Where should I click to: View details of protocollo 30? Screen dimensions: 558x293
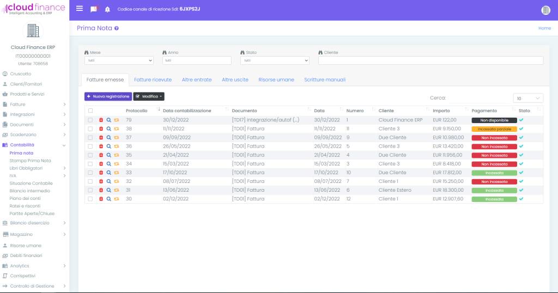coord(109,199)
